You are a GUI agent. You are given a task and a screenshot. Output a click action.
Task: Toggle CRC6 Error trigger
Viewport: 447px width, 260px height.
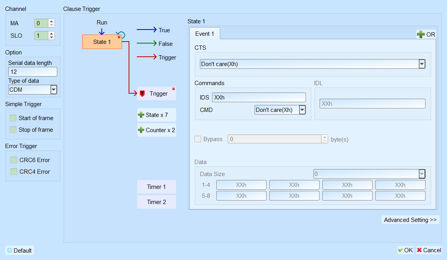coord(14,160)
